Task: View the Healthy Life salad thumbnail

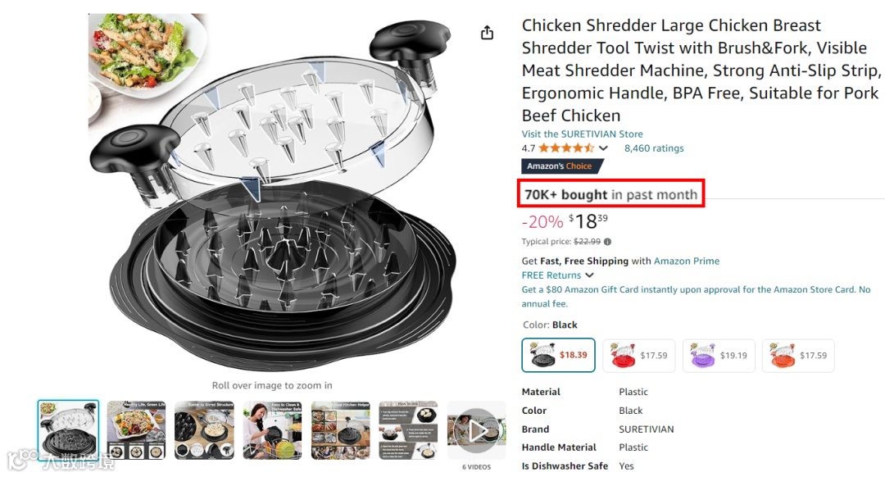Action: [x=137, y=430]
